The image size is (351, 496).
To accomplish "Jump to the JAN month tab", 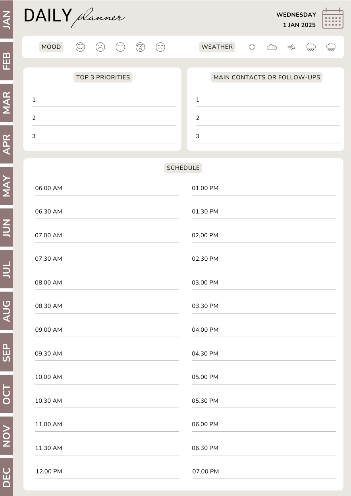I will click(x=6, y=19).
